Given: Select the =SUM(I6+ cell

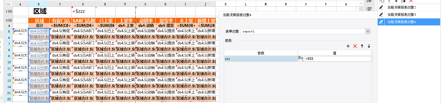Looking at the screenshot, I should [x=186, y=25].
